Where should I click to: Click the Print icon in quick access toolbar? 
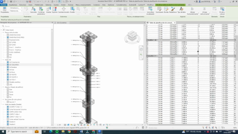[27, 1]
